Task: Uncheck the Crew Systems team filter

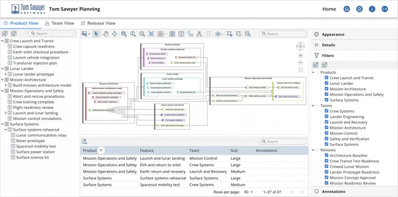Action: click(327, 111)
